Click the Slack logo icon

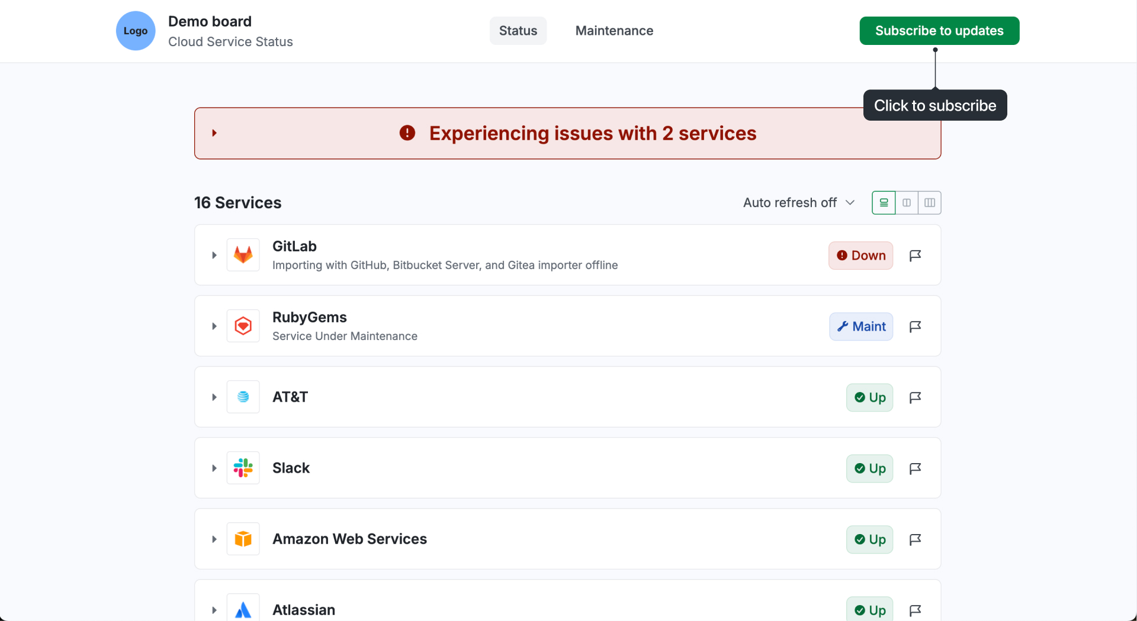point(243,468)
